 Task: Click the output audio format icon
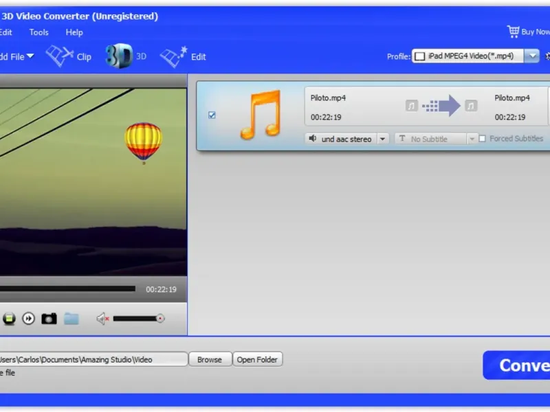click(x=471, y=106)
